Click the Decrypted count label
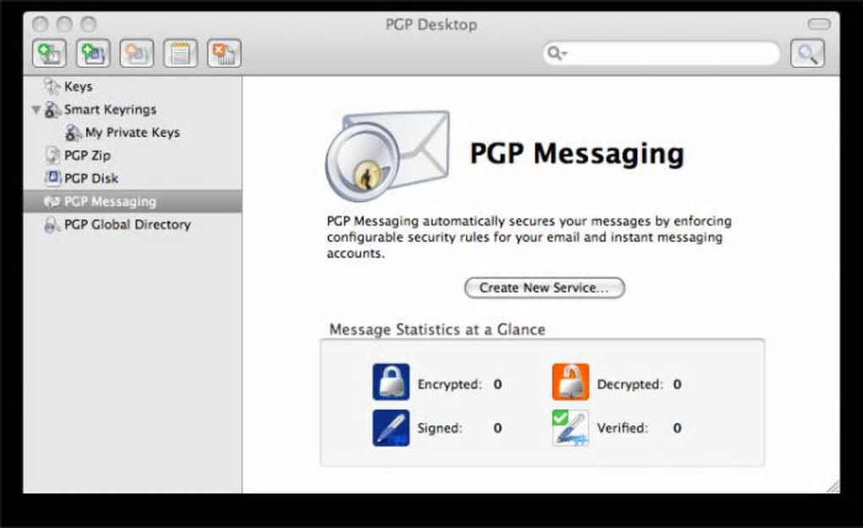Screen dimensions: 863x528 pos(630,384)
